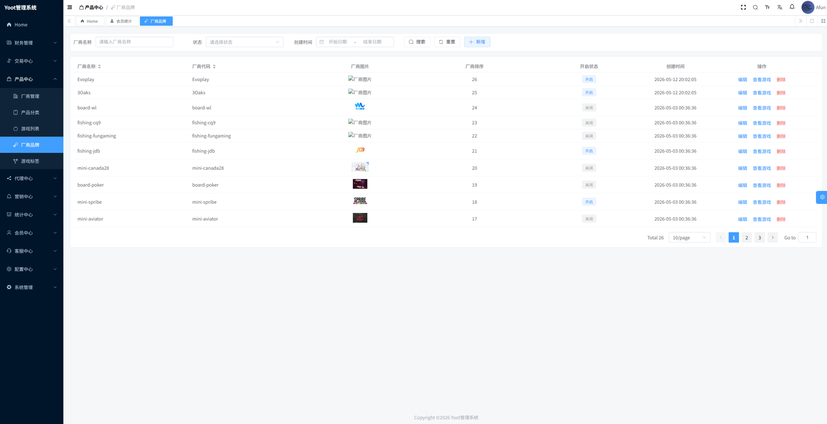Click 搜索 search button

417,42
